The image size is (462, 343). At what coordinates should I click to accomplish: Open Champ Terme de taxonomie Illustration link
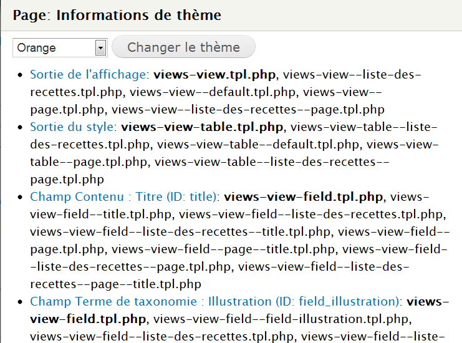click(215, 302)
